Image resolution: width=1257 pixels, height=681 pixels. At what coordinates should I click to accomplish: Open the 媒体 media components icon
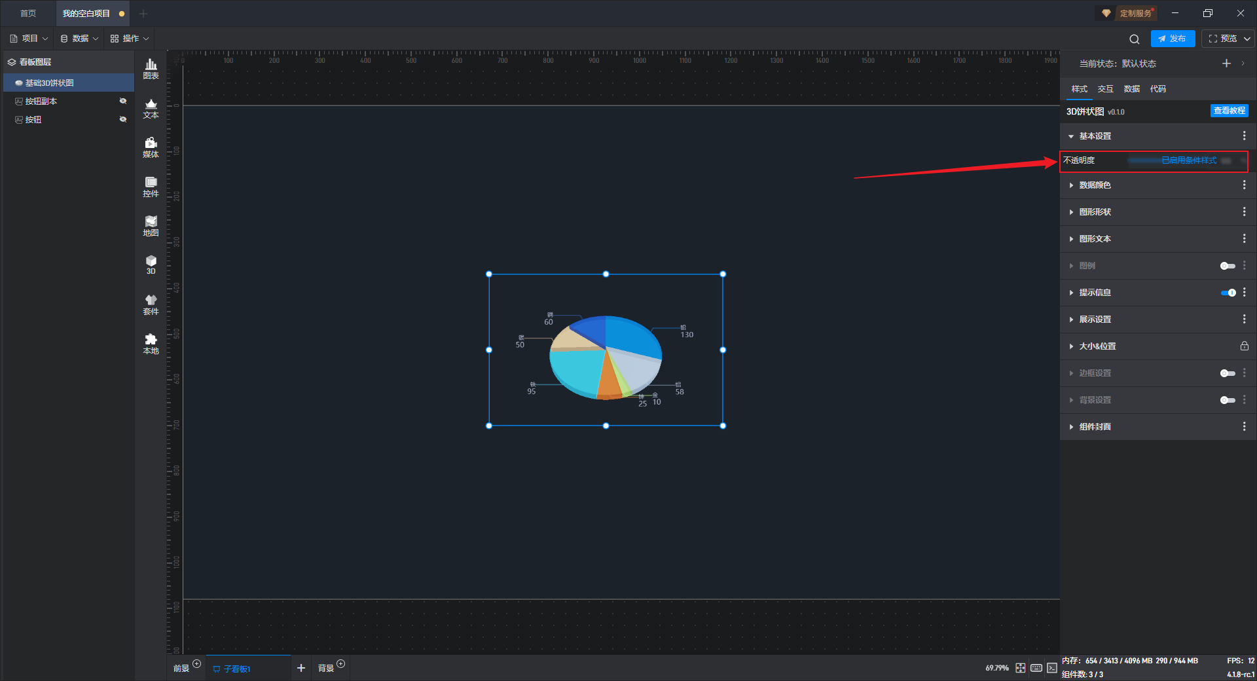(151, 147)
